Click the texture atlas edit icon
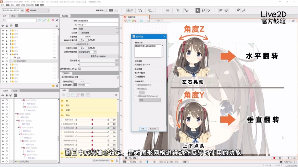Viewport: 298px width, 167px height. 130,11
